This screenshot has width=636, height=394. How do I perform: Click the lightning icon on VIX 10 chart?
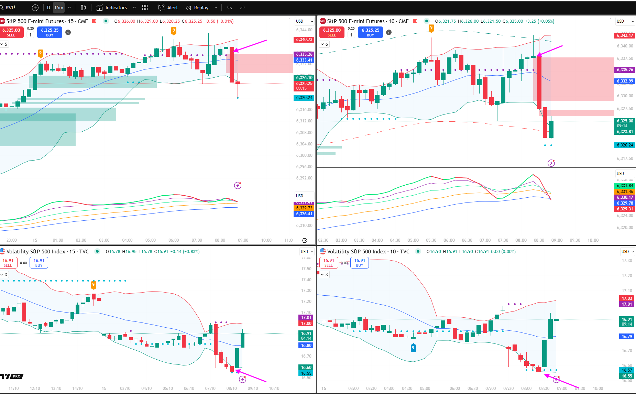pos(556,380)
